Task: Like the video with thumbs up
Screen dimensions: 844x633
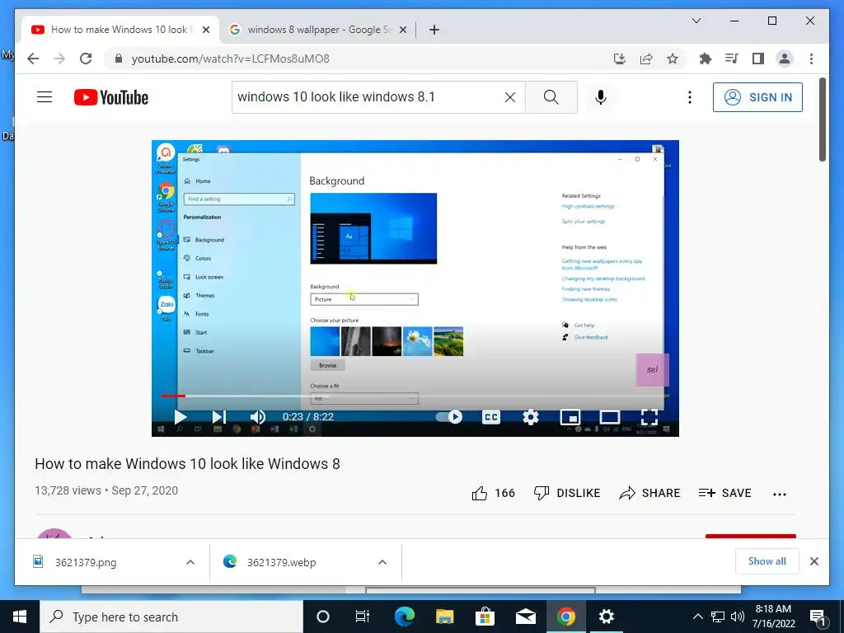Action: point(493,493)
